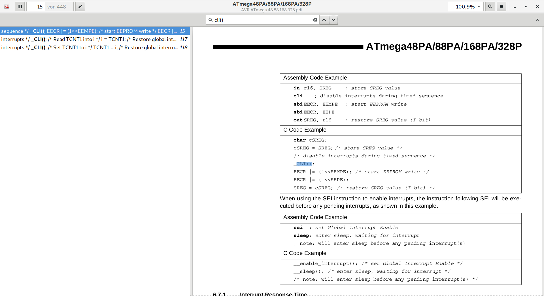Click the '__sleep();' code line
The width and height of the screenshot is (544, 296).
tap(372, 271)
